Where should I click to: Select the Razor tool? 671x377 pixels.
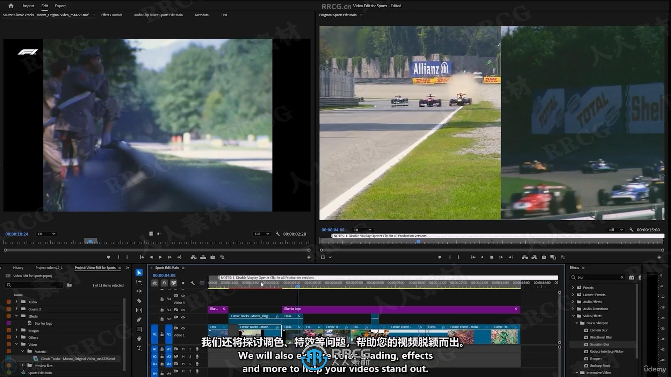click(139, 301)
